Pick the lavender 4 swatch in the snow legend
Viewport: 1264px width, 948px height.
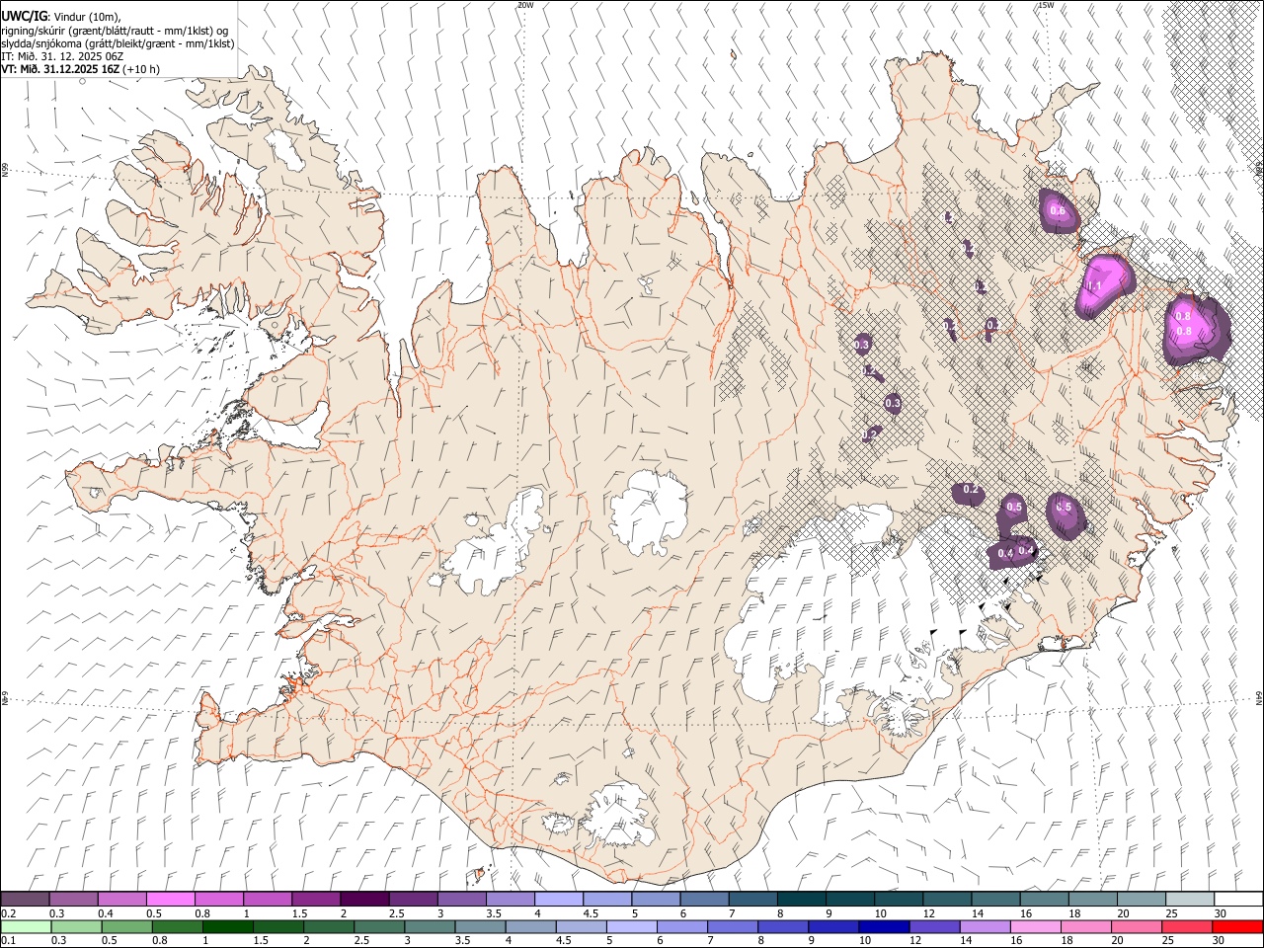click(558, 900)
